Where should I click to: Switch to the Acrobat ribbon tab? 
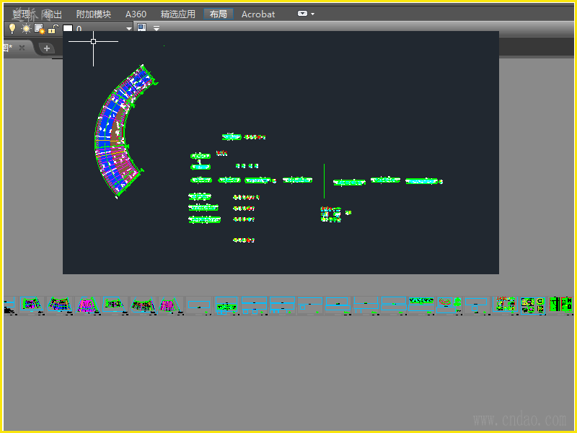tap(257, 14)
